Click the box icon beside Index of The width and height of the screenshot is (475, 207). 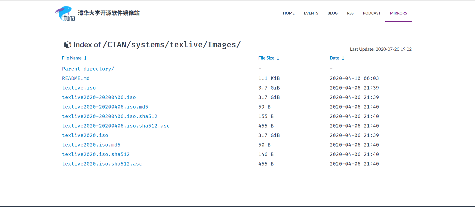[67, 45]
